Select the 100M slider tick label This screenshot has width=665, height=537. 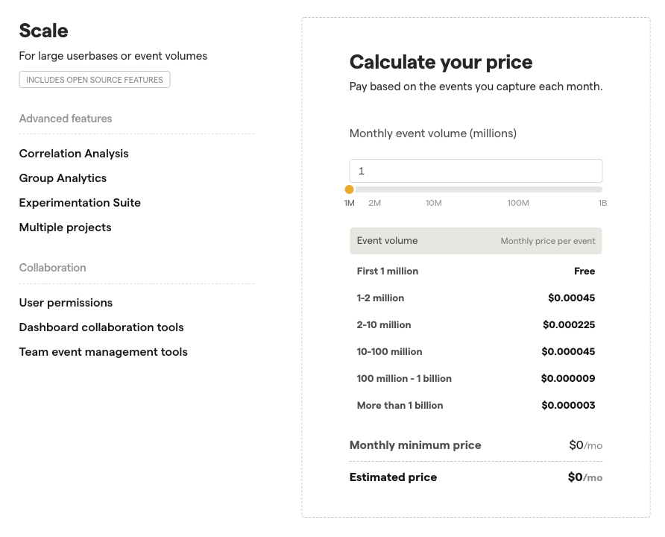coord(517,202)
